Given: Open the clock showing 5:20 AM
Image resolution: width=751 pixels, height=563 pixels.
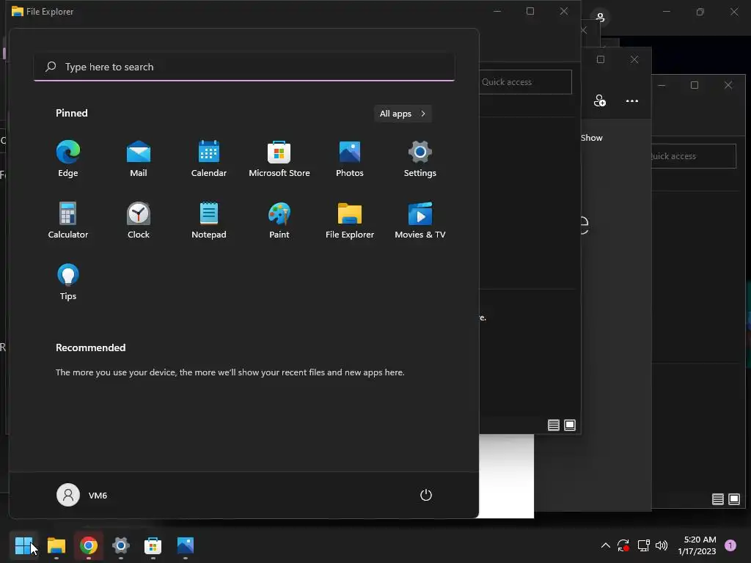Looking at the screenshot, I should (697, 545).
